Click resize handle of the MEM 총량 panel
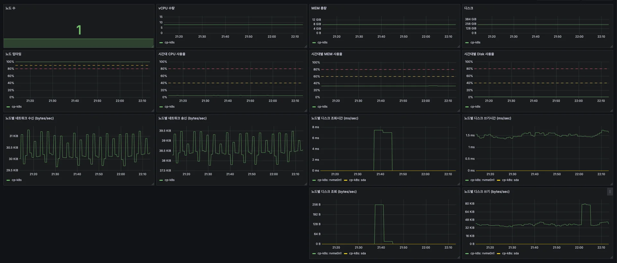This screenshot has height=263, width=617. pos(459,47)
